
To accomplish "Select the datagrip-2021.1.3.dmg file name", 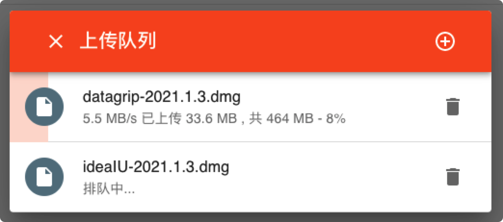I will (161, 97).
